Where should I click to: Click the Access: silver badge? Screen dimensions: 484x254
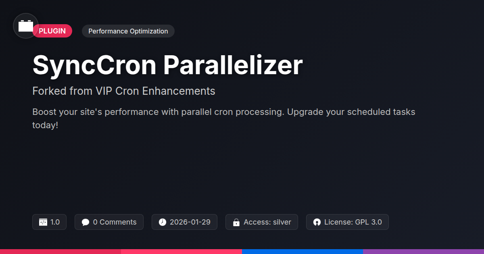262,222
